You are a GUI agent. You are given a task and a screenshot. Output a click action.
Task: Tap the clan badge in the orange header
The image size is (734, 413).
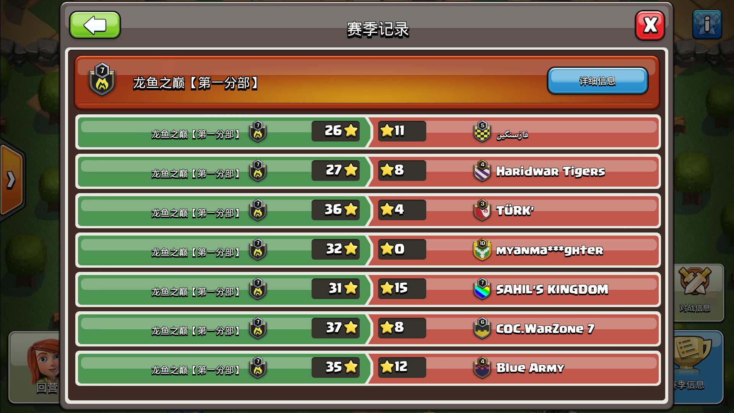[102, 80]
